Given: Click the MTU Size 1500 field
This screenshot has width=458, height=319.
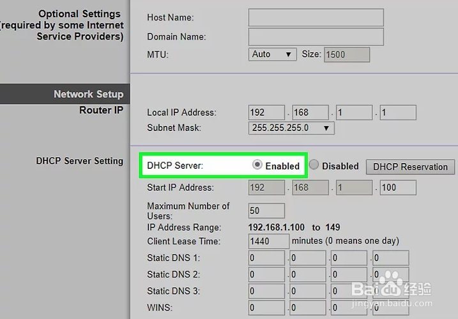Looking at the screenshot, I should point(347,55).
